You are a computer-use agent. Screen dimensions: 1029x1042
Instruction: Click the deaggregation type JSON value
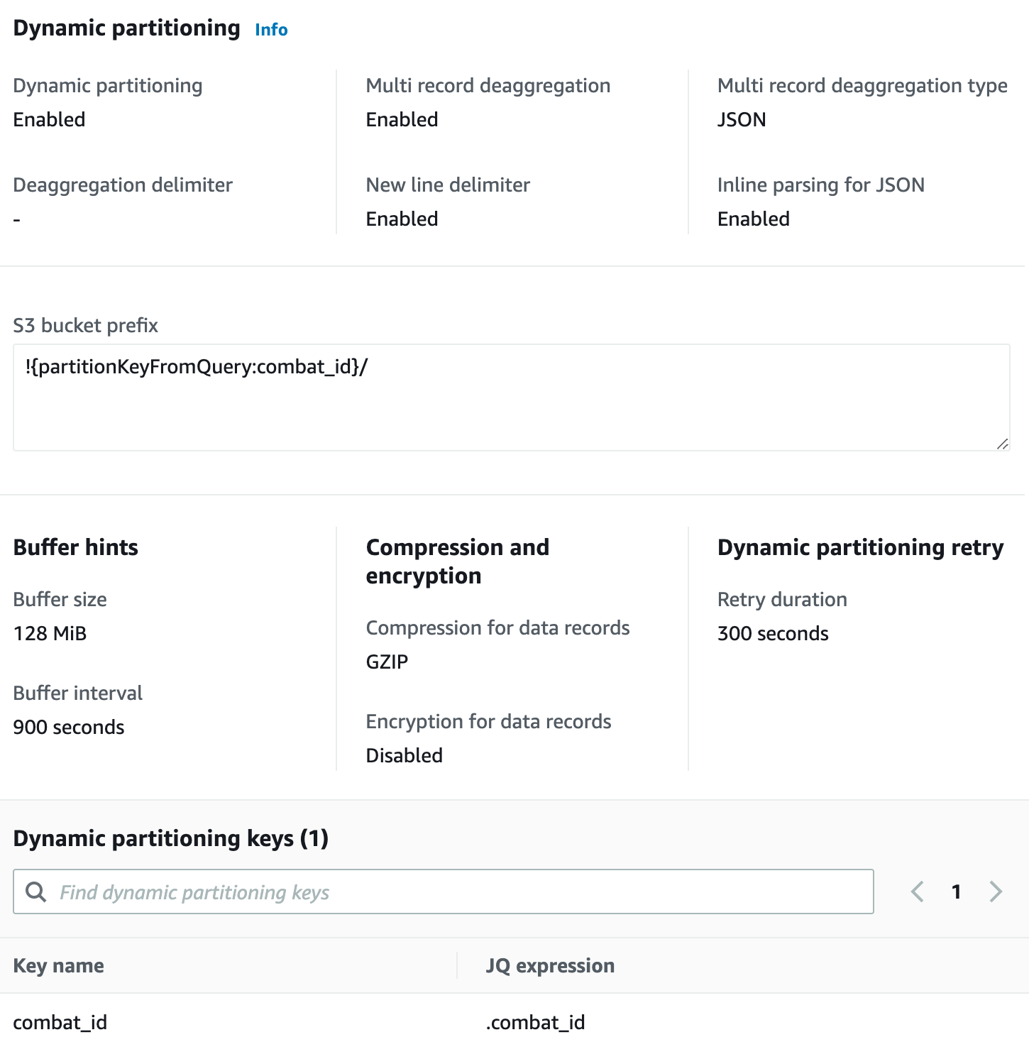(x=742, y=119)
